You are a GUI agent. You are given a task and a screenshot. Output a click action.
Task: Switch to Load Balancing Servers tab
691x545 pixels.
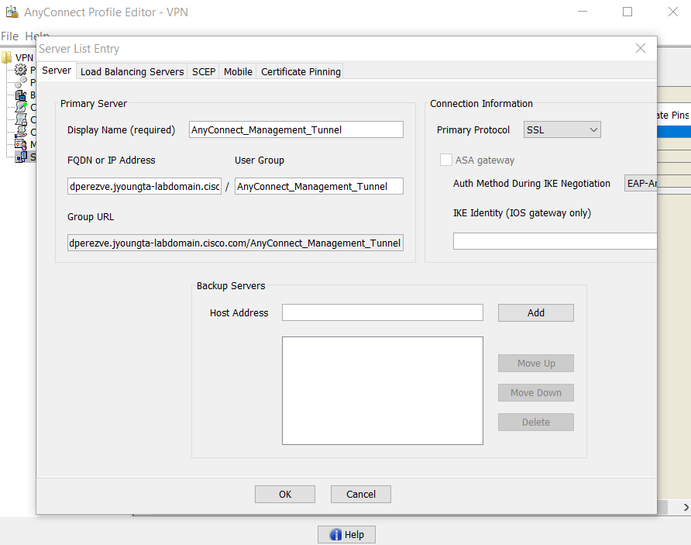[132, 71]
